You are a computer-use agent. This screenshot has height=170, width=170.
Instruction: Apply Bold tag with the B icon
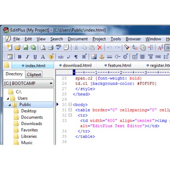pyautogui.click(x=20, y=57)
